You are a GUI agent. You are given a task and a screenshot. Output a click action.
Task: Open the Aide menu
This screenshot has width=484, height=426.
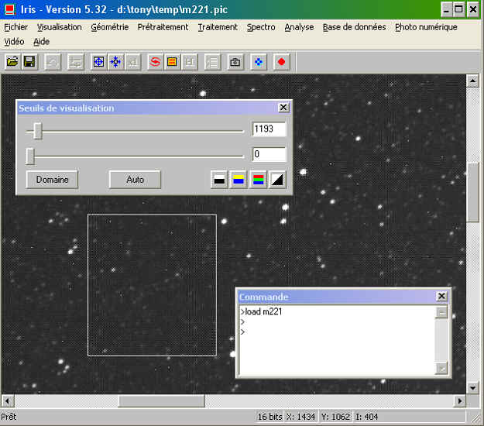(x=41, y=41)
